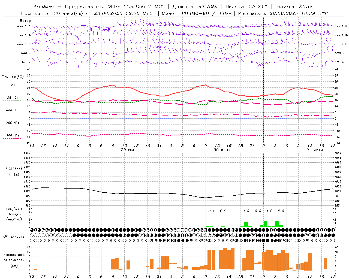This screenshot has width=349, height=279.
Task: Select the latitude value Широта: 53.711
Action: [246, 7]
